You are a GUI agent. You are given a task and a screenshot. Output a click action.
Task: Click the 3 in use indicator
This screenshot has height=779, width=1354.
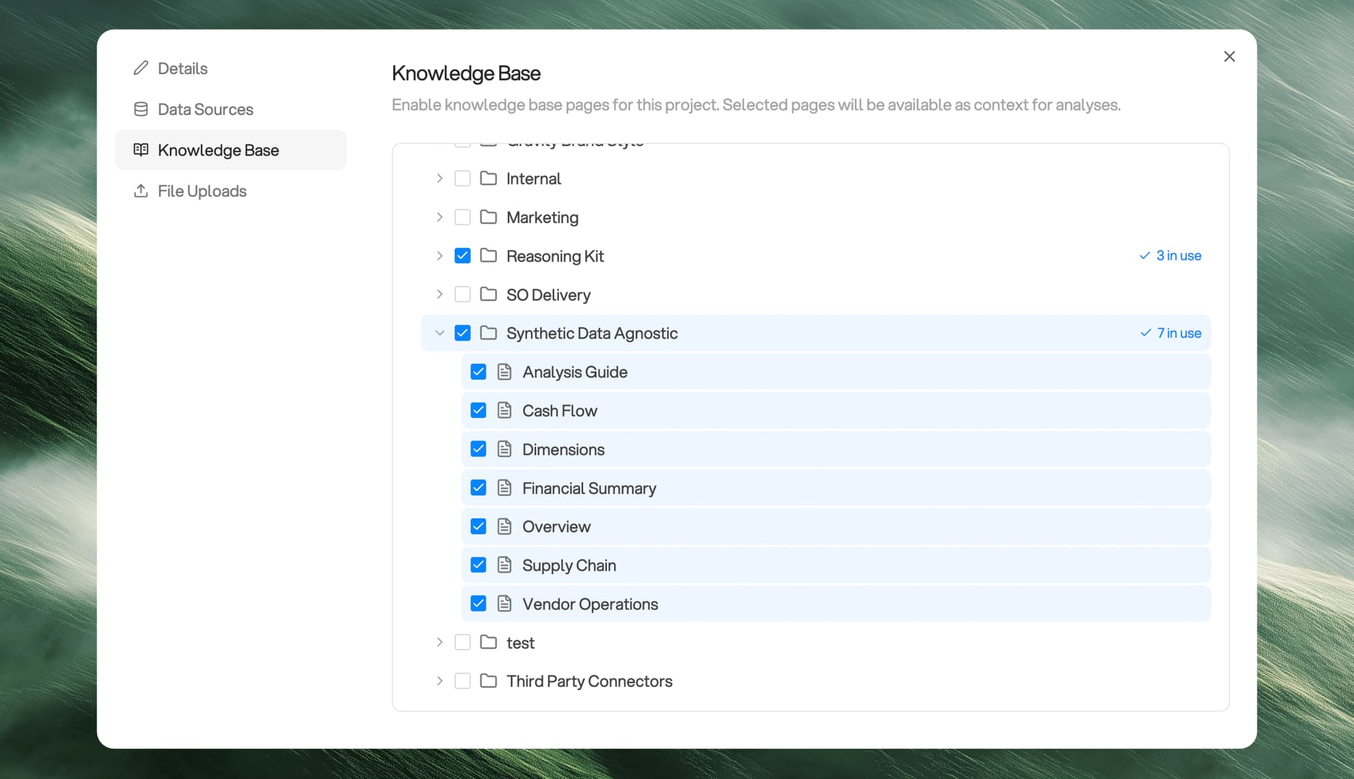[1170, 255]
